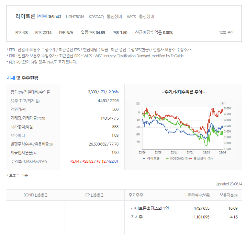Click the 12월 결산 label
This screenshot has width=246, height=234.
pyautogui.click(x=226, y=32)
